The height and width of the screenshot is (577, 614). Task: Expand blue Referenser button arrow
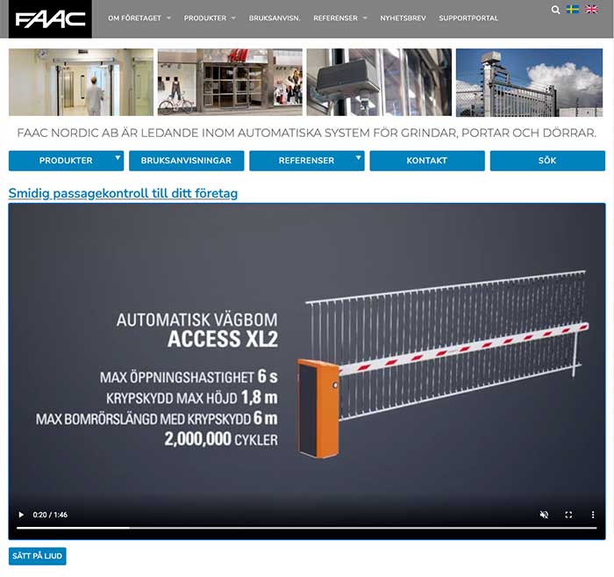(358, 157)
